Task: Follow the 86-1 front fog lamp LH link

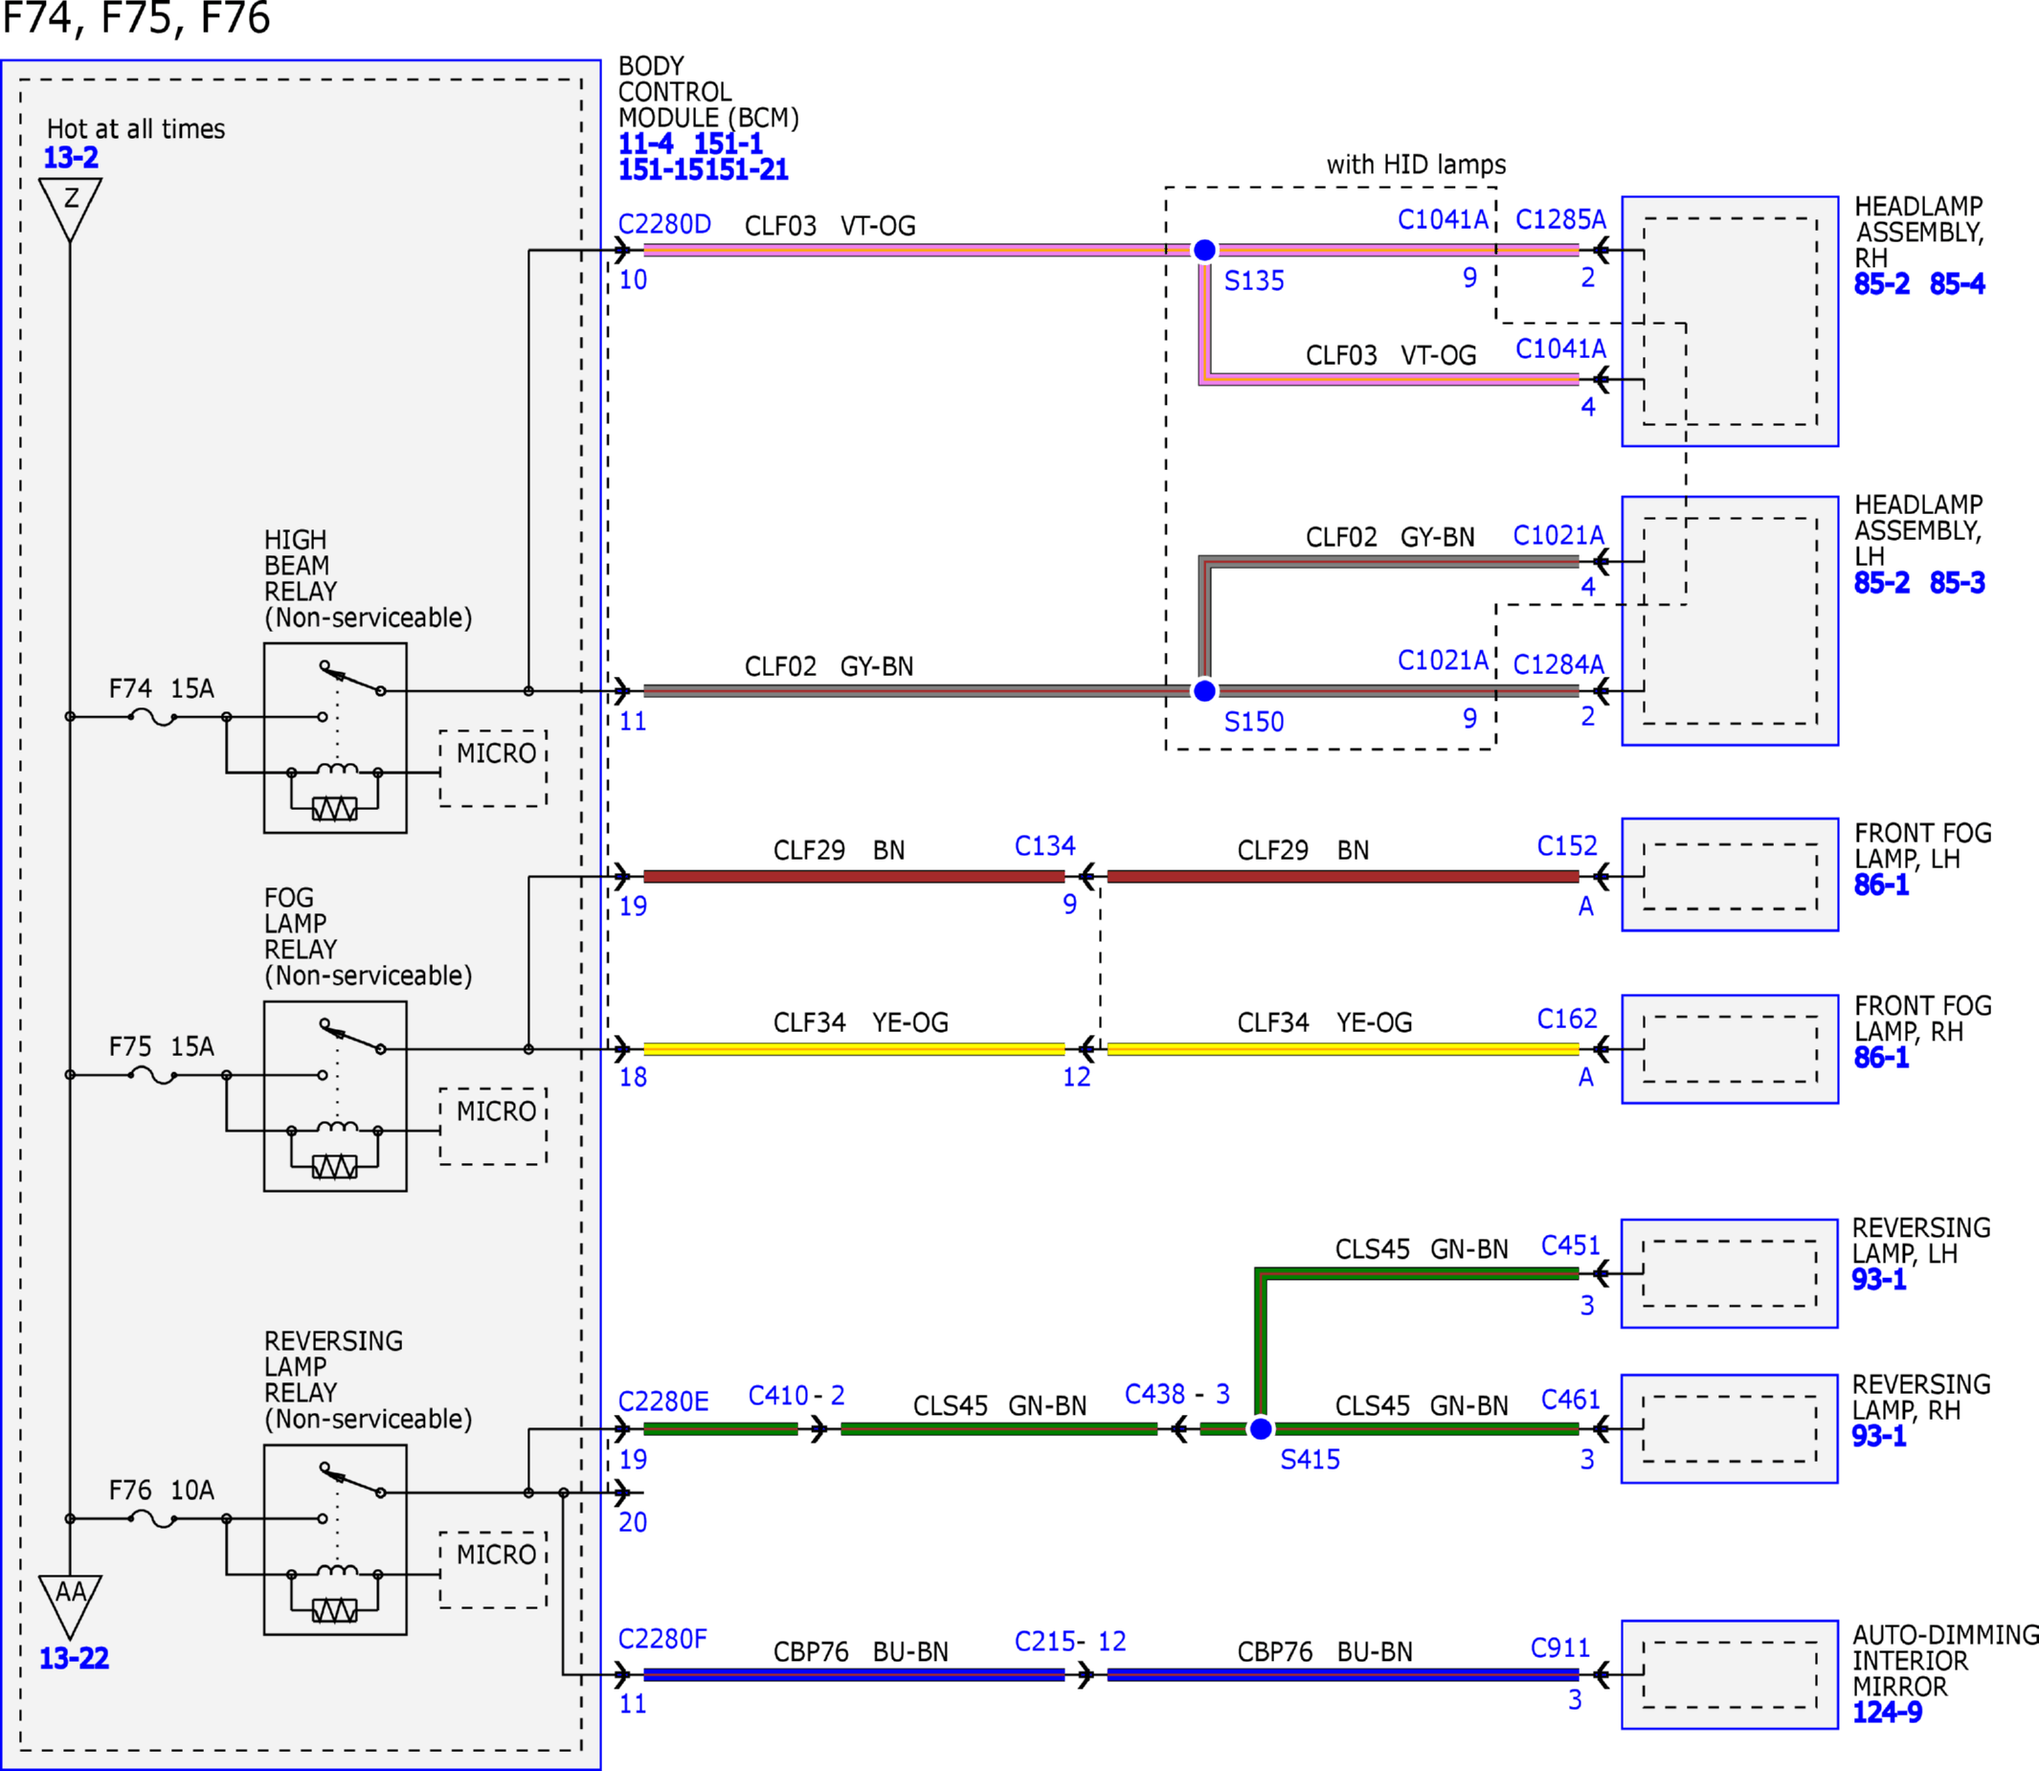Action: click(1881, 885)
